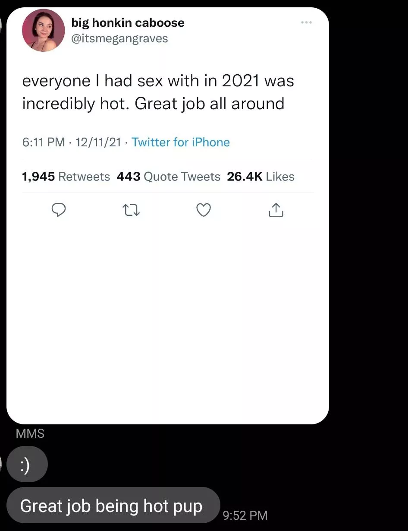This screenshot has height=531, width=408.
Task: View the 1,945 Retweets list
Action: tap(66, 177)
